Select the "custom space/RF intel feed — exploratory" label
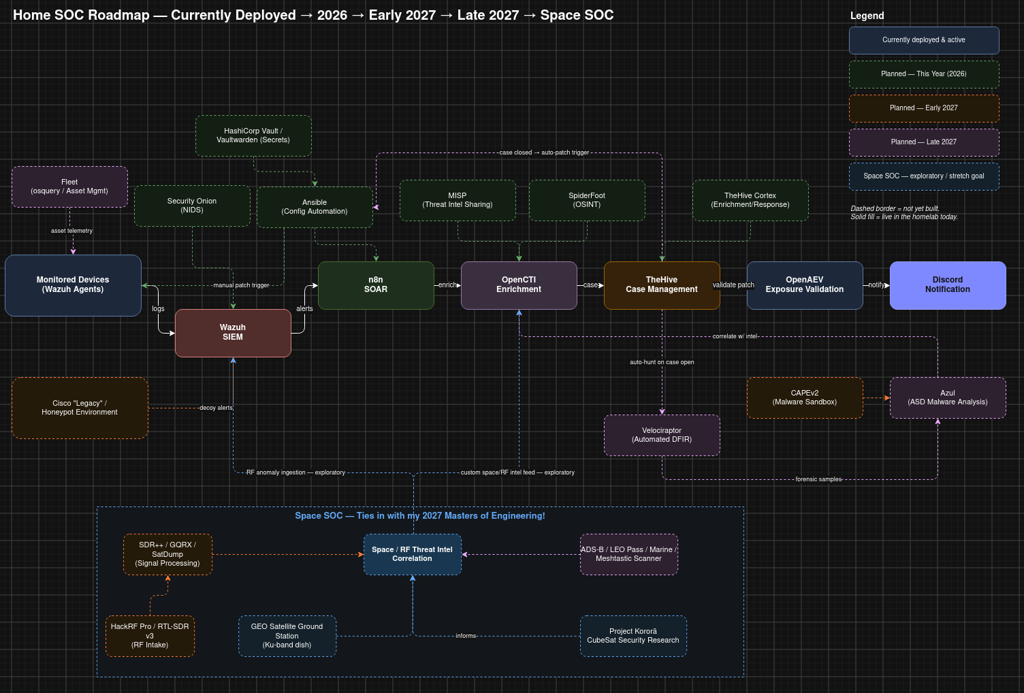Viewport: 1024px width, 693px height. click(517, 472)
